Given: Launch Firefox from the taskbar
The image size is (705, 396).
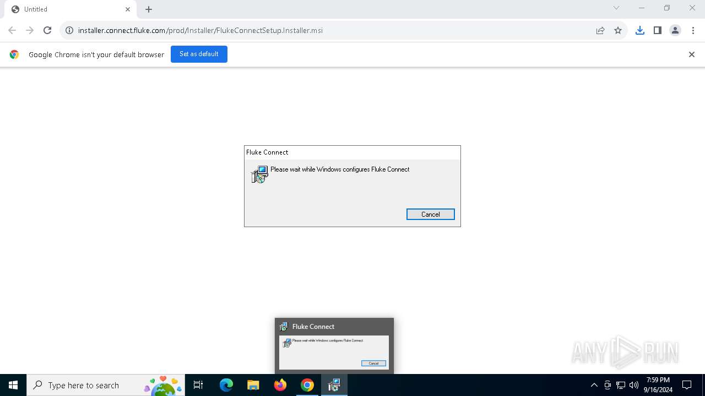Looking at the screenshot, I should [x=280, y=385].
